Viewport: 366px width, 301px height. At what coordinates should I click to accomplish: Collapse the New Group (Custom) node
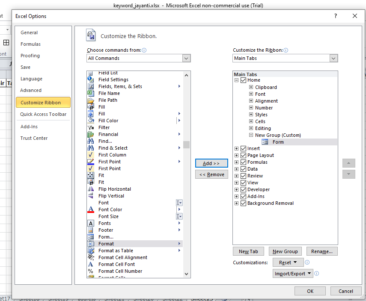tap(251, 135)
